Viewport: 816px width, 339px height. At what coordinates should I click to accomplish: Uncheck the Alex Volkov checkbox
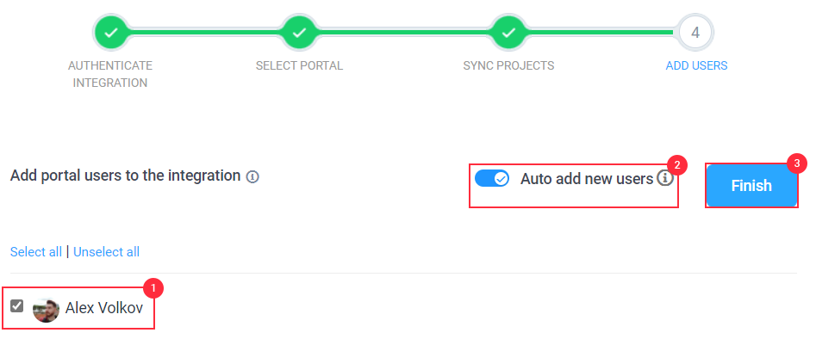coord(16,305)
